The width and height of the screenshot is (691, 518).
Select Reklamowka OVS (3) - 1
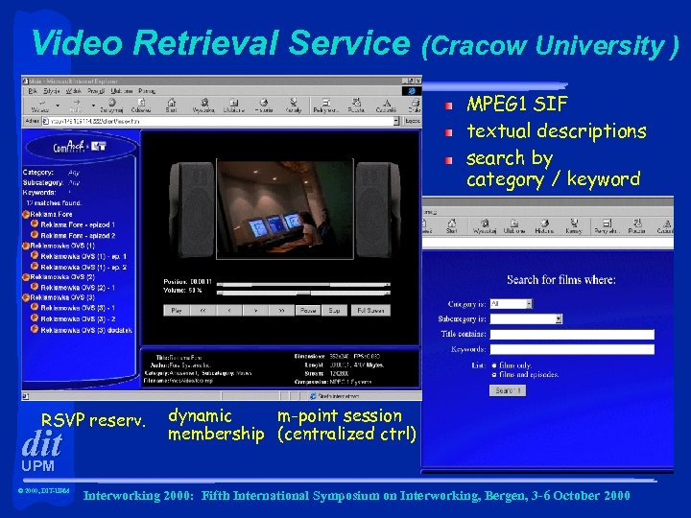tap(73, 308)
